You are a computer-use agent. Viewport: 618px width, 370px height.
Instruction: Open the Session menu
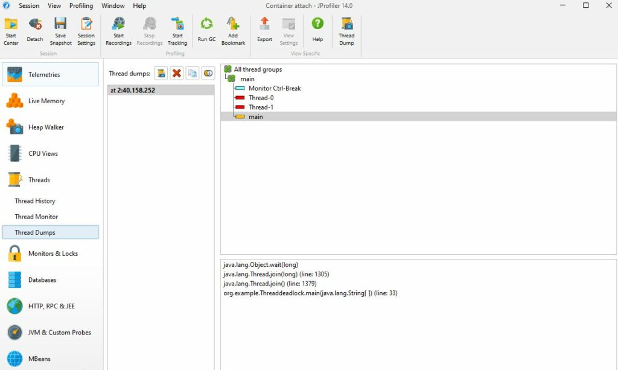[x=29, y=5]
